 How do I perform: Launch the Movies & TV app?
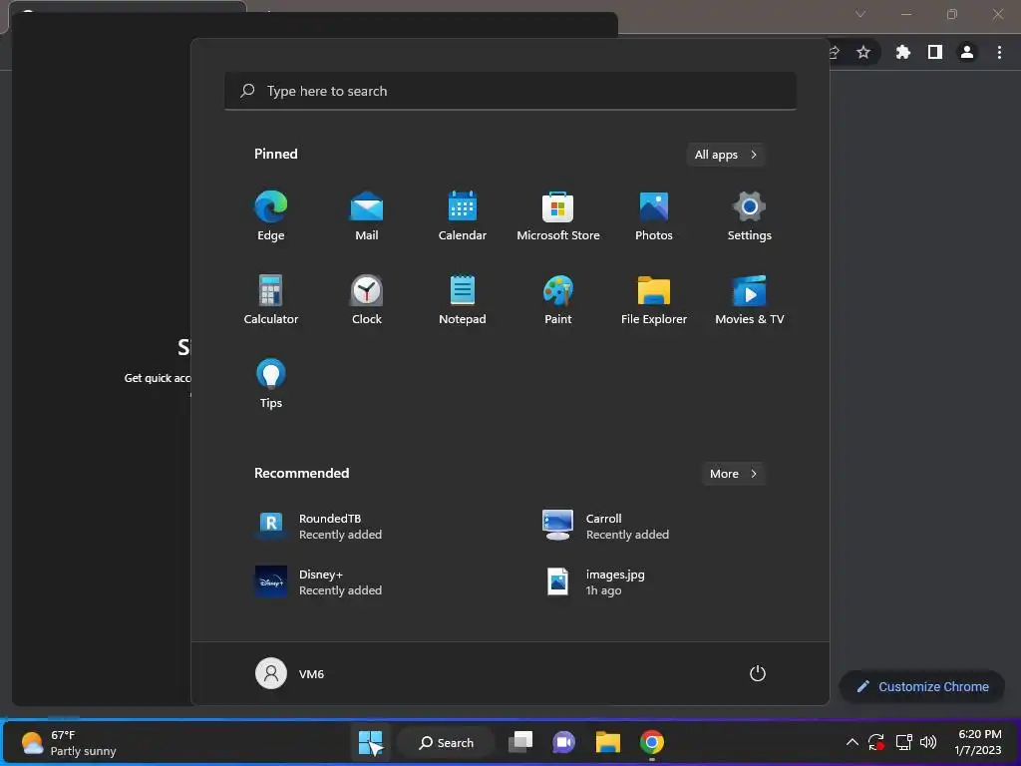click(750, 299)
